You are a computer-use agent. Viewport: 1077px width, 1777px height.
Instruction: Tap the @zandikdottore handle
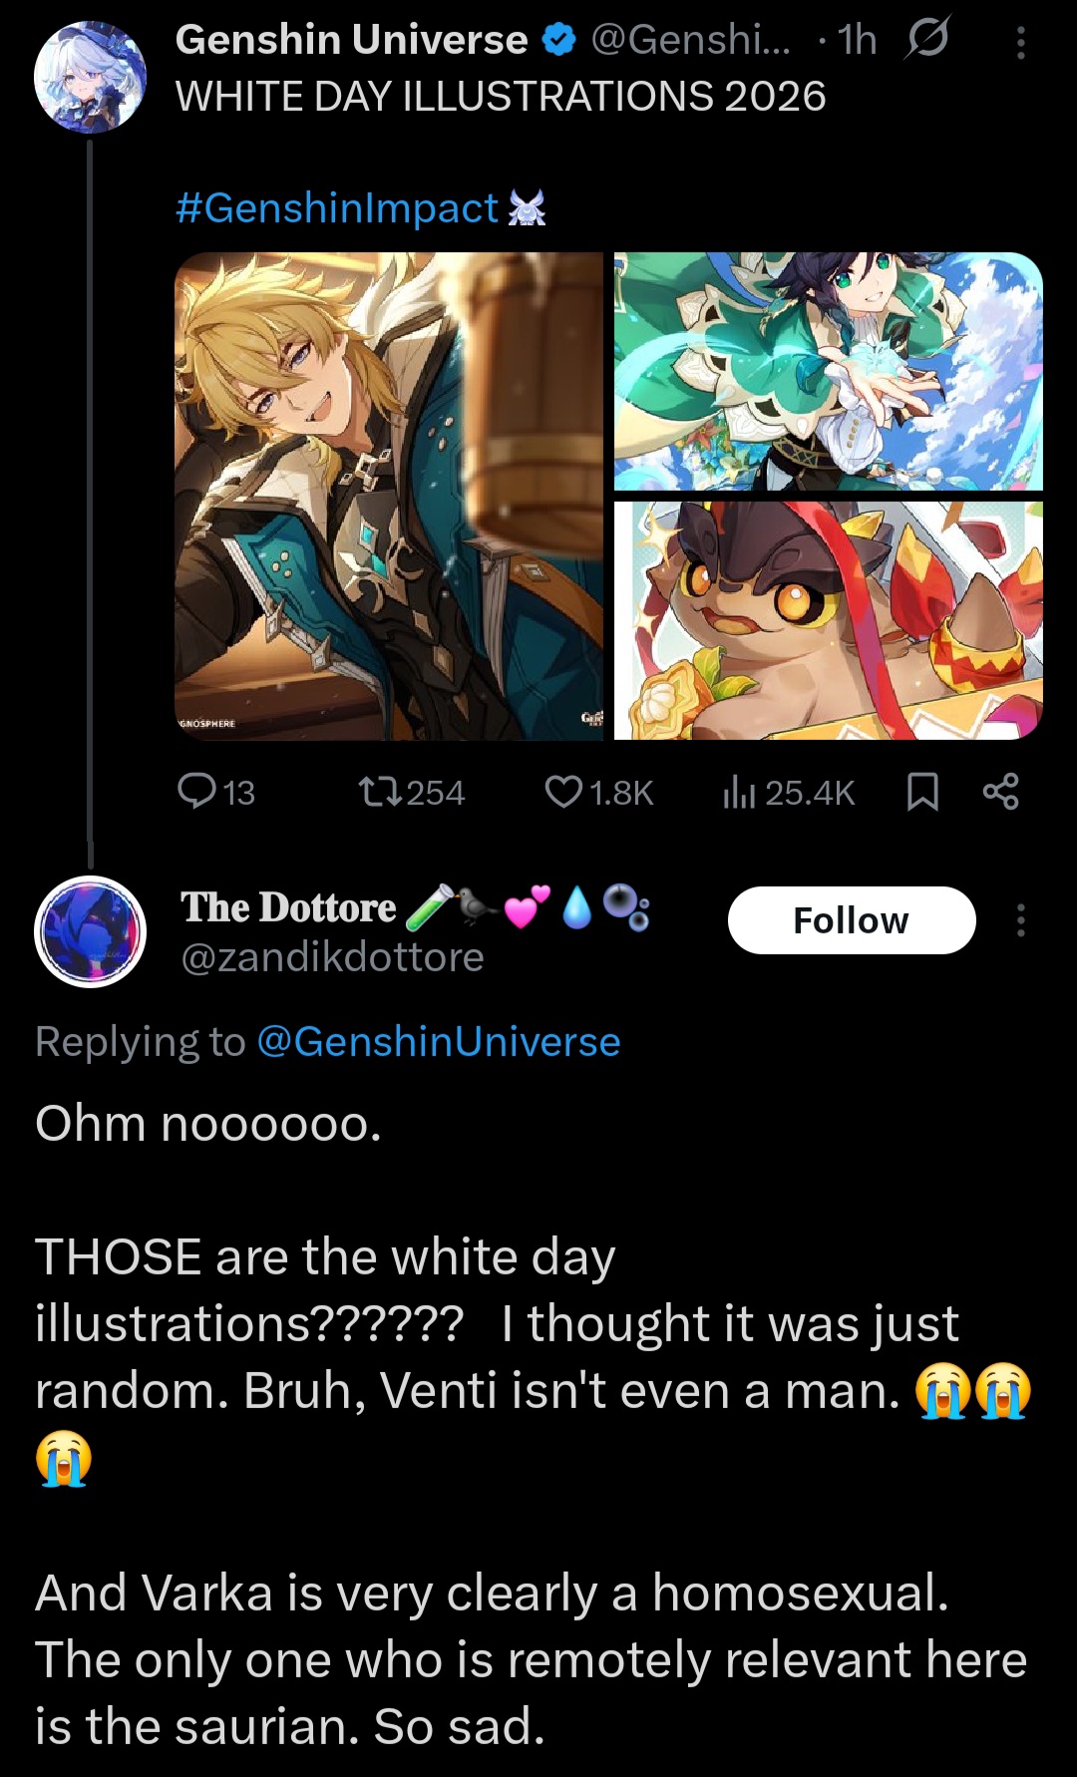332,957
